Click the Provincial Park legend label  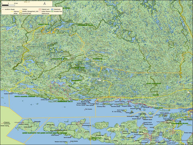tap(27, 13)
